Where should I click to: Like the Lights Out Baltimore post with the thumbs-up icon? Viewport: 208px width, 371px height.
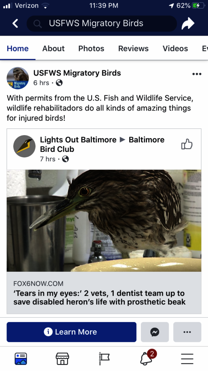[187, 144]
